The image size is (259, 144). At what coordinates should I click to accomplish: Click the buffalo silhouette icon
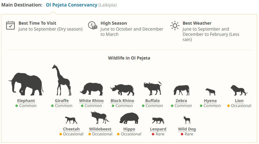[152, 88]
